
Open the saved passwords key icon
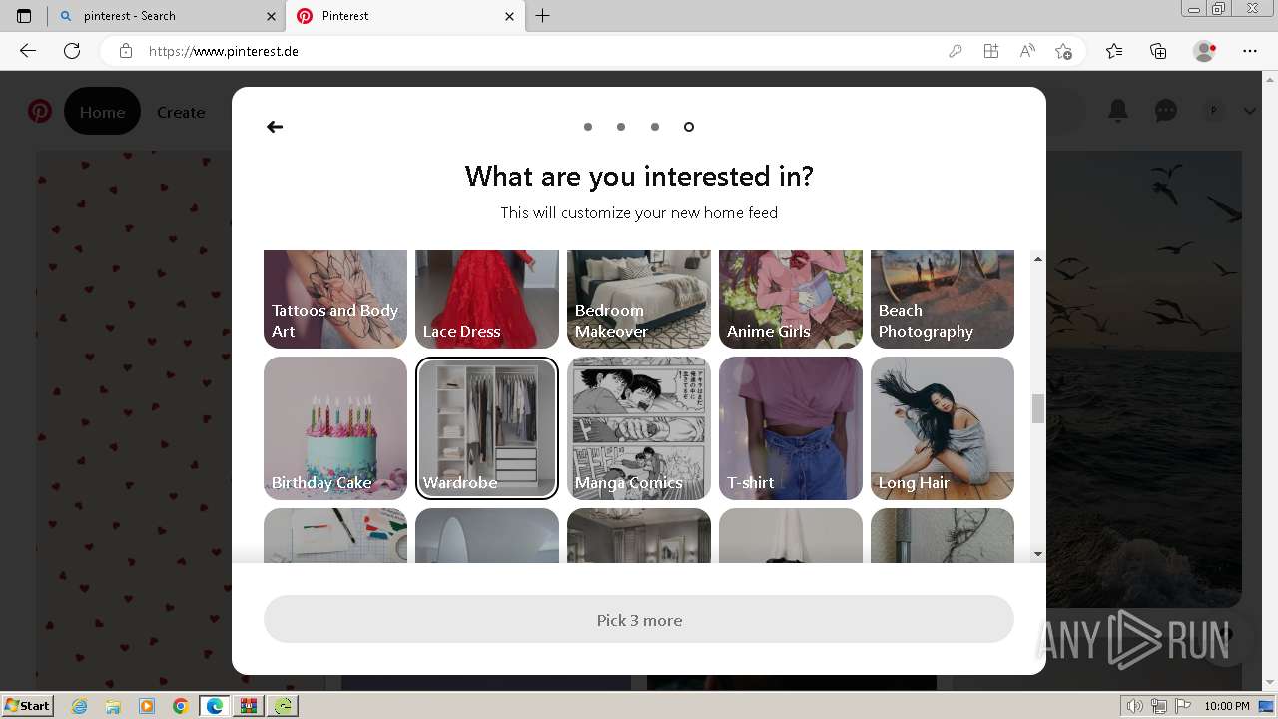956,51
